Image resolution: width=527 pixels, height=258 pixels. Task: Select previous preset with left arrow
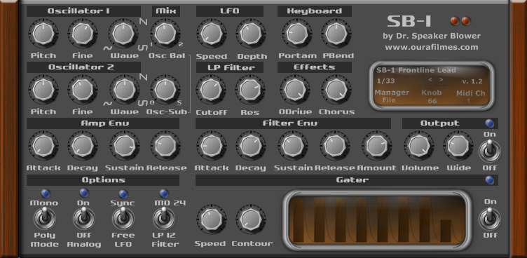coord(430,81)
